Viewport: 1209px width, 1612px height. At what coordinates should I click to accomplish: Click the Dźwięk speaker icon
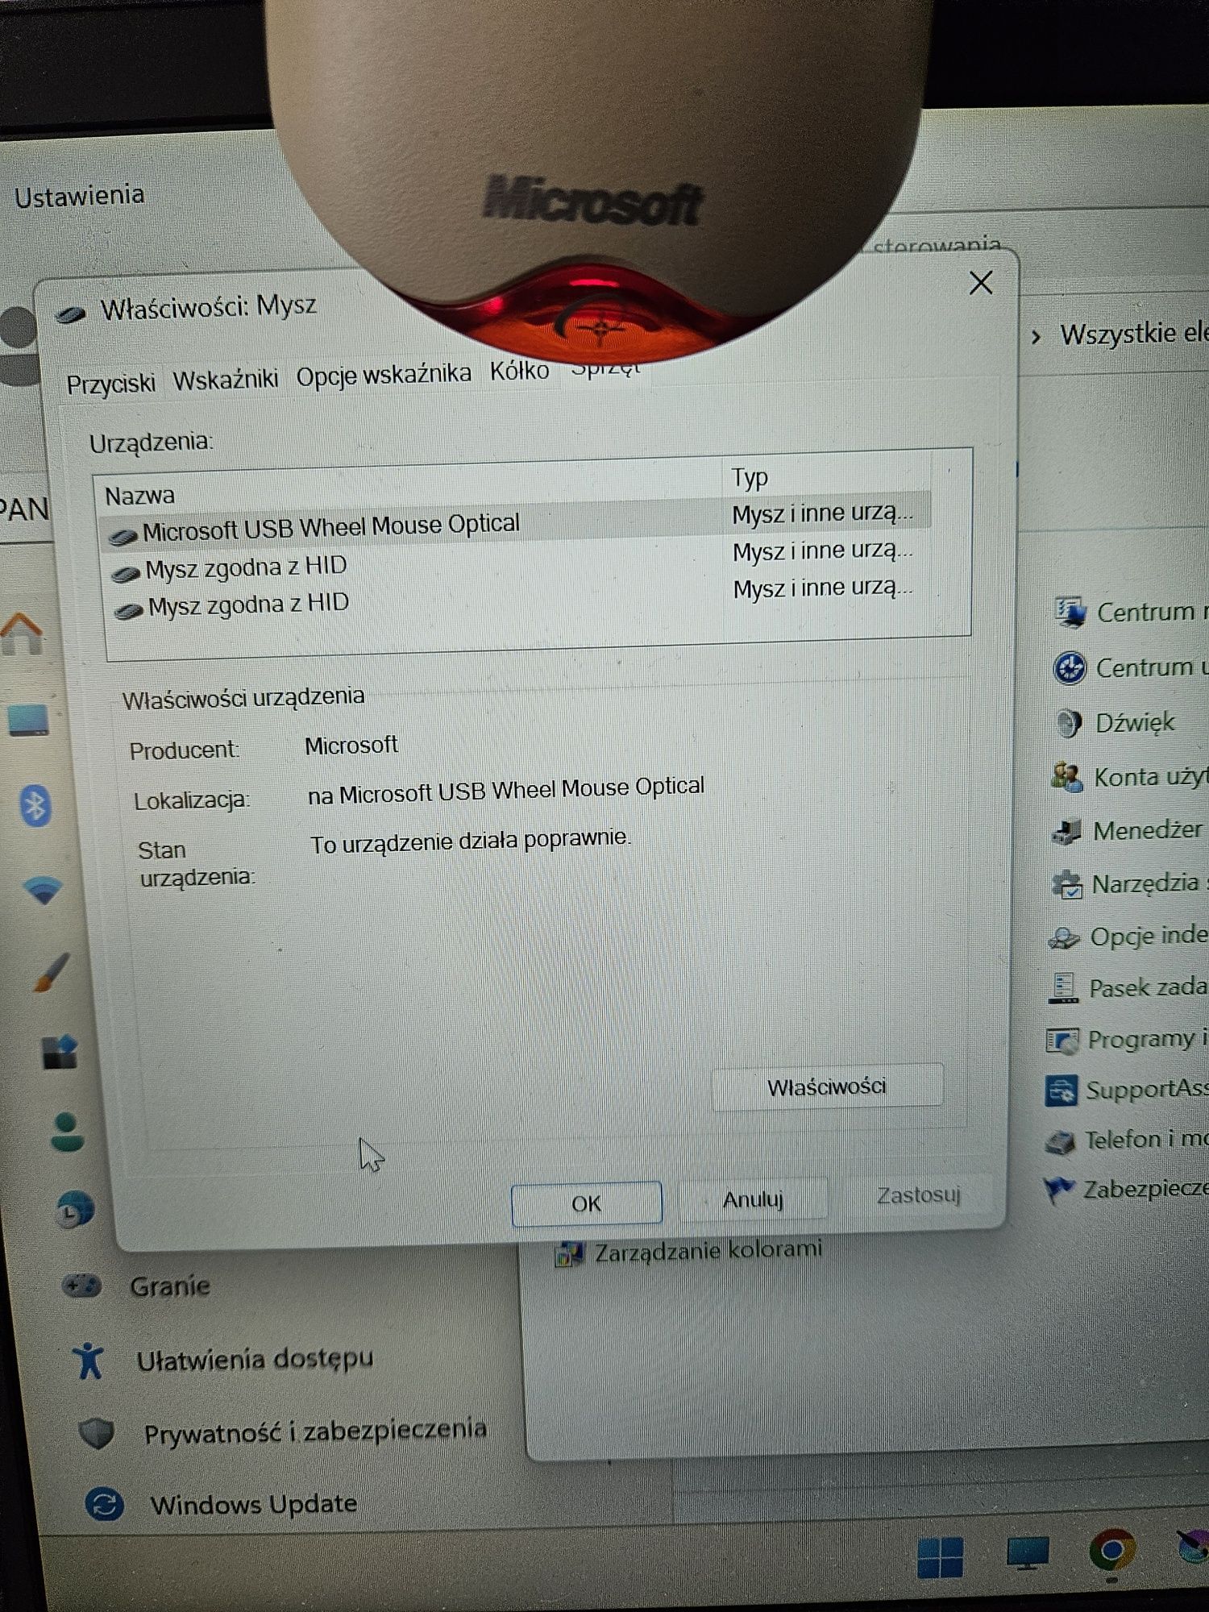point(1069,723)
